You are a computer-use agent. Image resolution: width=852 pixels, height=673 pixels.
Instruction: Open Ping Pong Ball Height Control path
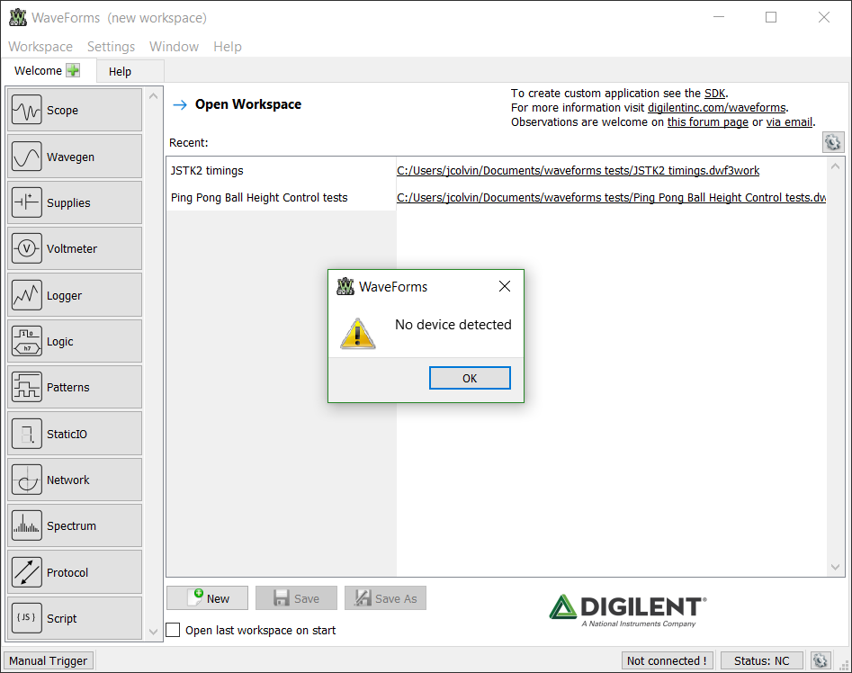point(611,198)
